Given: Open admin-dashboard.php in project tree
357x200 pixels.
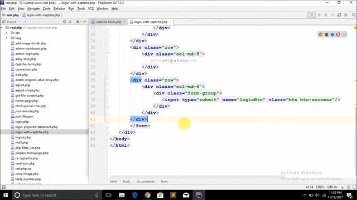Looking at the screenshot, I should [x=31, y=48].
